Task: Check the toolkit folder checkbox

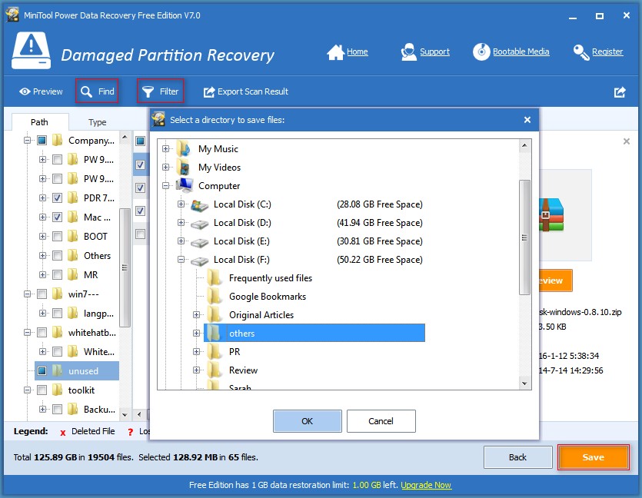Action: (x=42, y=390)
